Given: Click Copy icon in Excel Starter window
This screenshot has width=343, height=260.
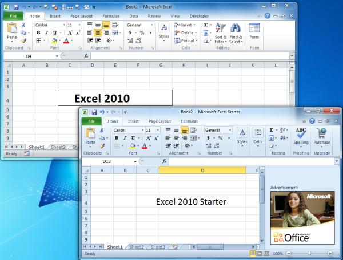Looking at the screenshot, I should click(102, 138).
